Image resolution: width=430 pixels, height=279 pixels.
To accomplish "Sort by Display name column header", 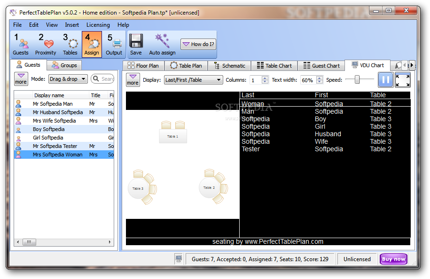I will (60, 95).
